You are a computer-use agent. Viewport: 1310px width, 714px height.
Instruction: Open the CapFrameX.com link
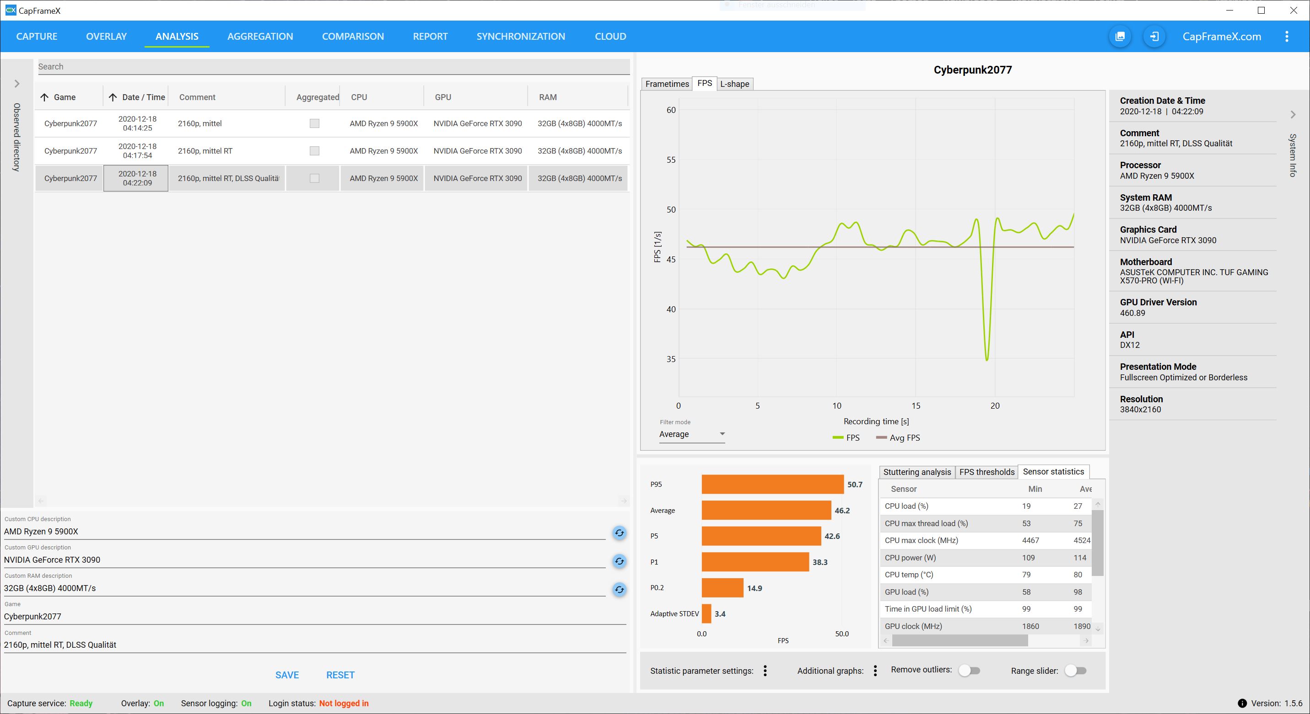(x=1222, y=37)
